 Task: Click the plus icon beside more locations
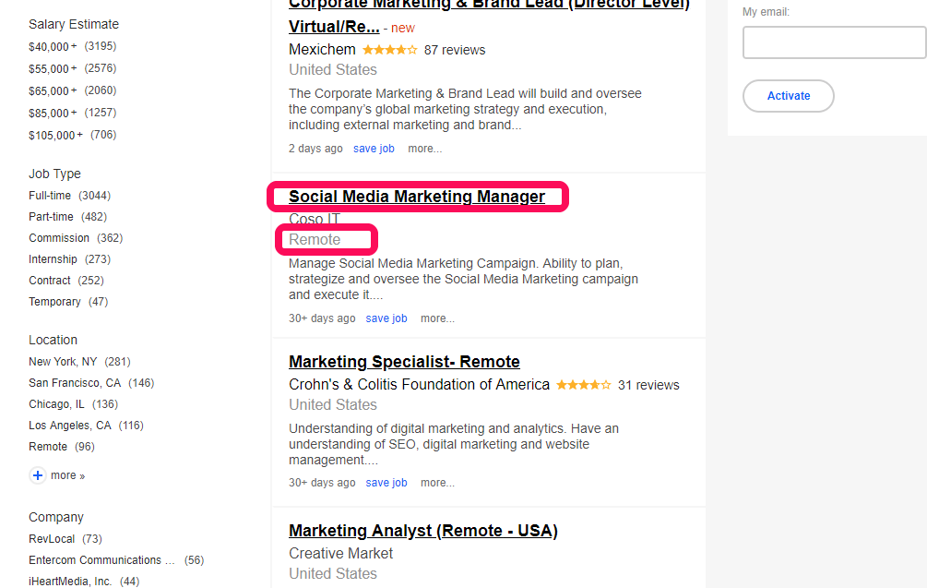click(38, 475)
